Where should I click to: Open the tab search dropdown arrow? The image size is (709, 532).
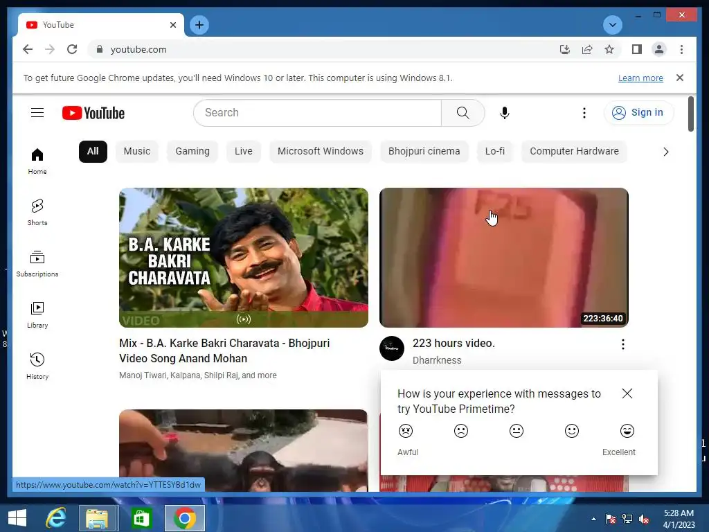point(613,25)
